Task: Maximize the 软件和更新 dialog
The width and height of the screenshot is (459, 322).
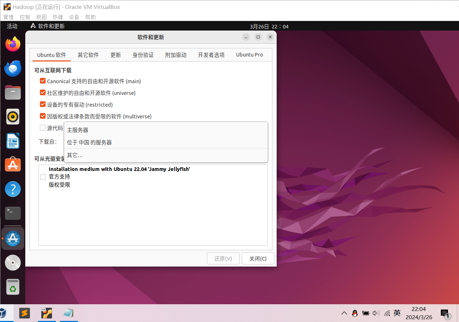Action: [x=258, y=37]
